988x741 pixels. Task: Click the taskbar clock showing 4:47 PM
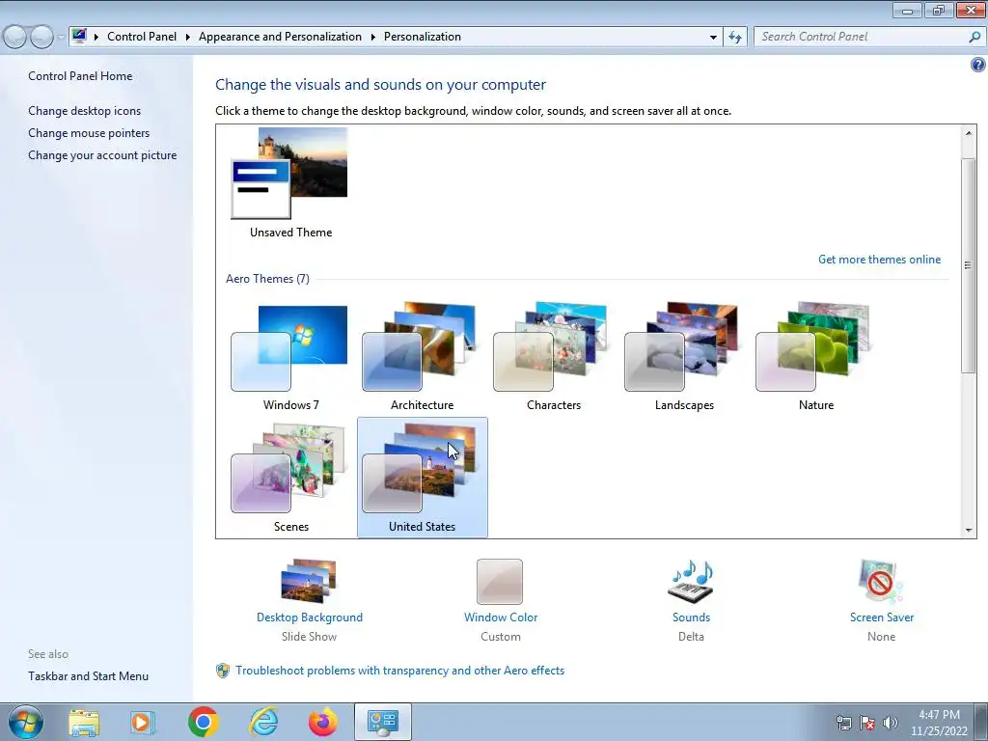point(939,723)
